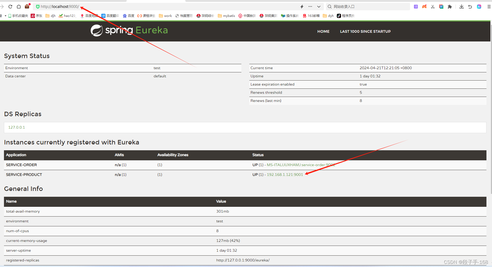Open the three-dots address bar menu

tap(310, 7)
